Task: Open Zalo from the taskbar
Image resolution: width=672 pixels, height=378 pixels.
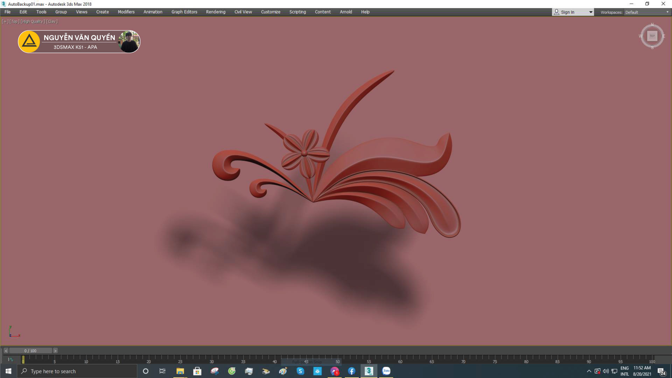Action: pyautogui.click(x=386, y=371)
